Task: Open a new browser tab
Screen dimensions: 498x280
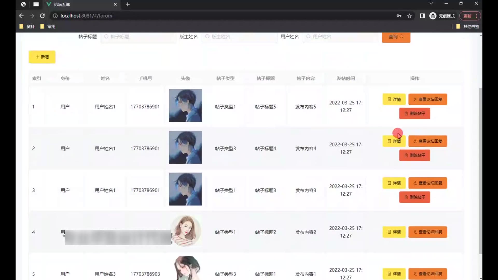Action: [128, 4]
